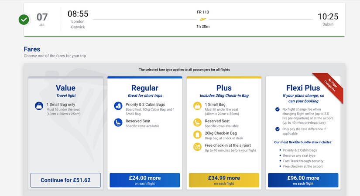The height and width of the screenshot is (196, 360).
Task: Click the Only pay fare difference checkmark
Action: (278, 129)
